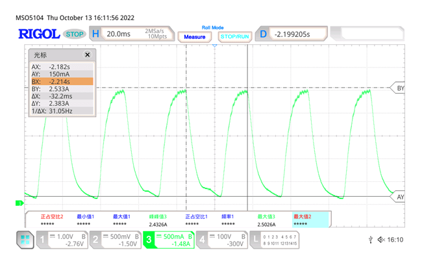435x254 pixels.
Task: Click the RIGOL logo
Action: (39, 34)
